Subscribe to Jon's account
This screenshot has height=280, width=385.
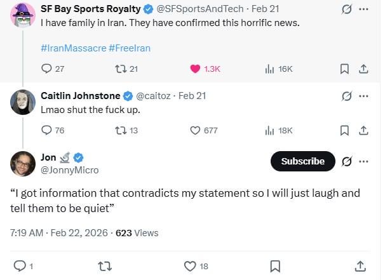tap(302, 161)
